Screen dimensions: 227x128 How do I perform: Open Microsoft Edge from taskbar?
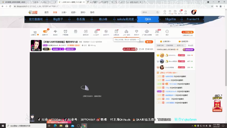(55, 126)
